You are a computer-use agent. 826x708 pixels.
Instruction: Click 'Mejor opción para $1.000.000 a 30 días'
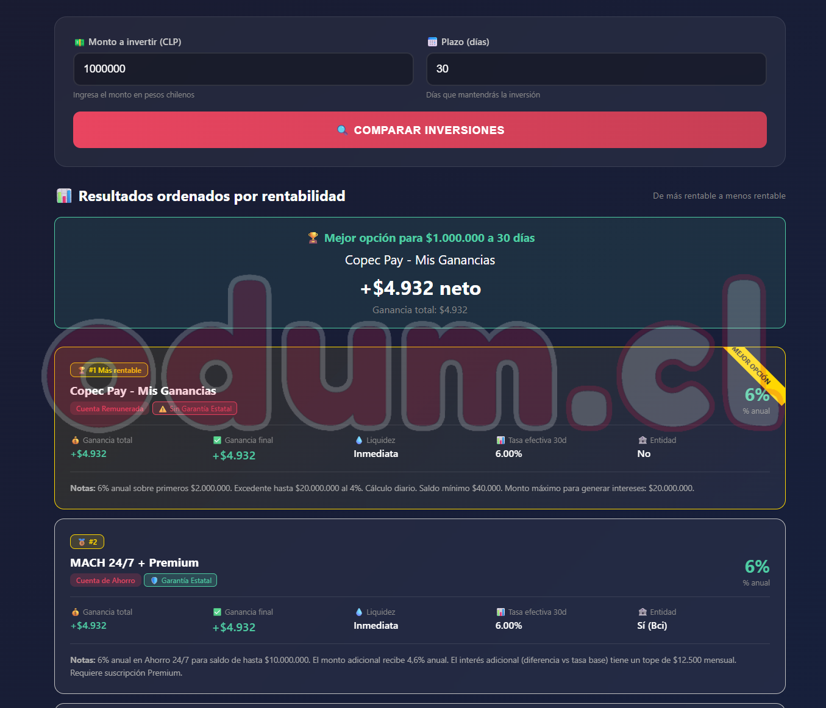(429, 238)
